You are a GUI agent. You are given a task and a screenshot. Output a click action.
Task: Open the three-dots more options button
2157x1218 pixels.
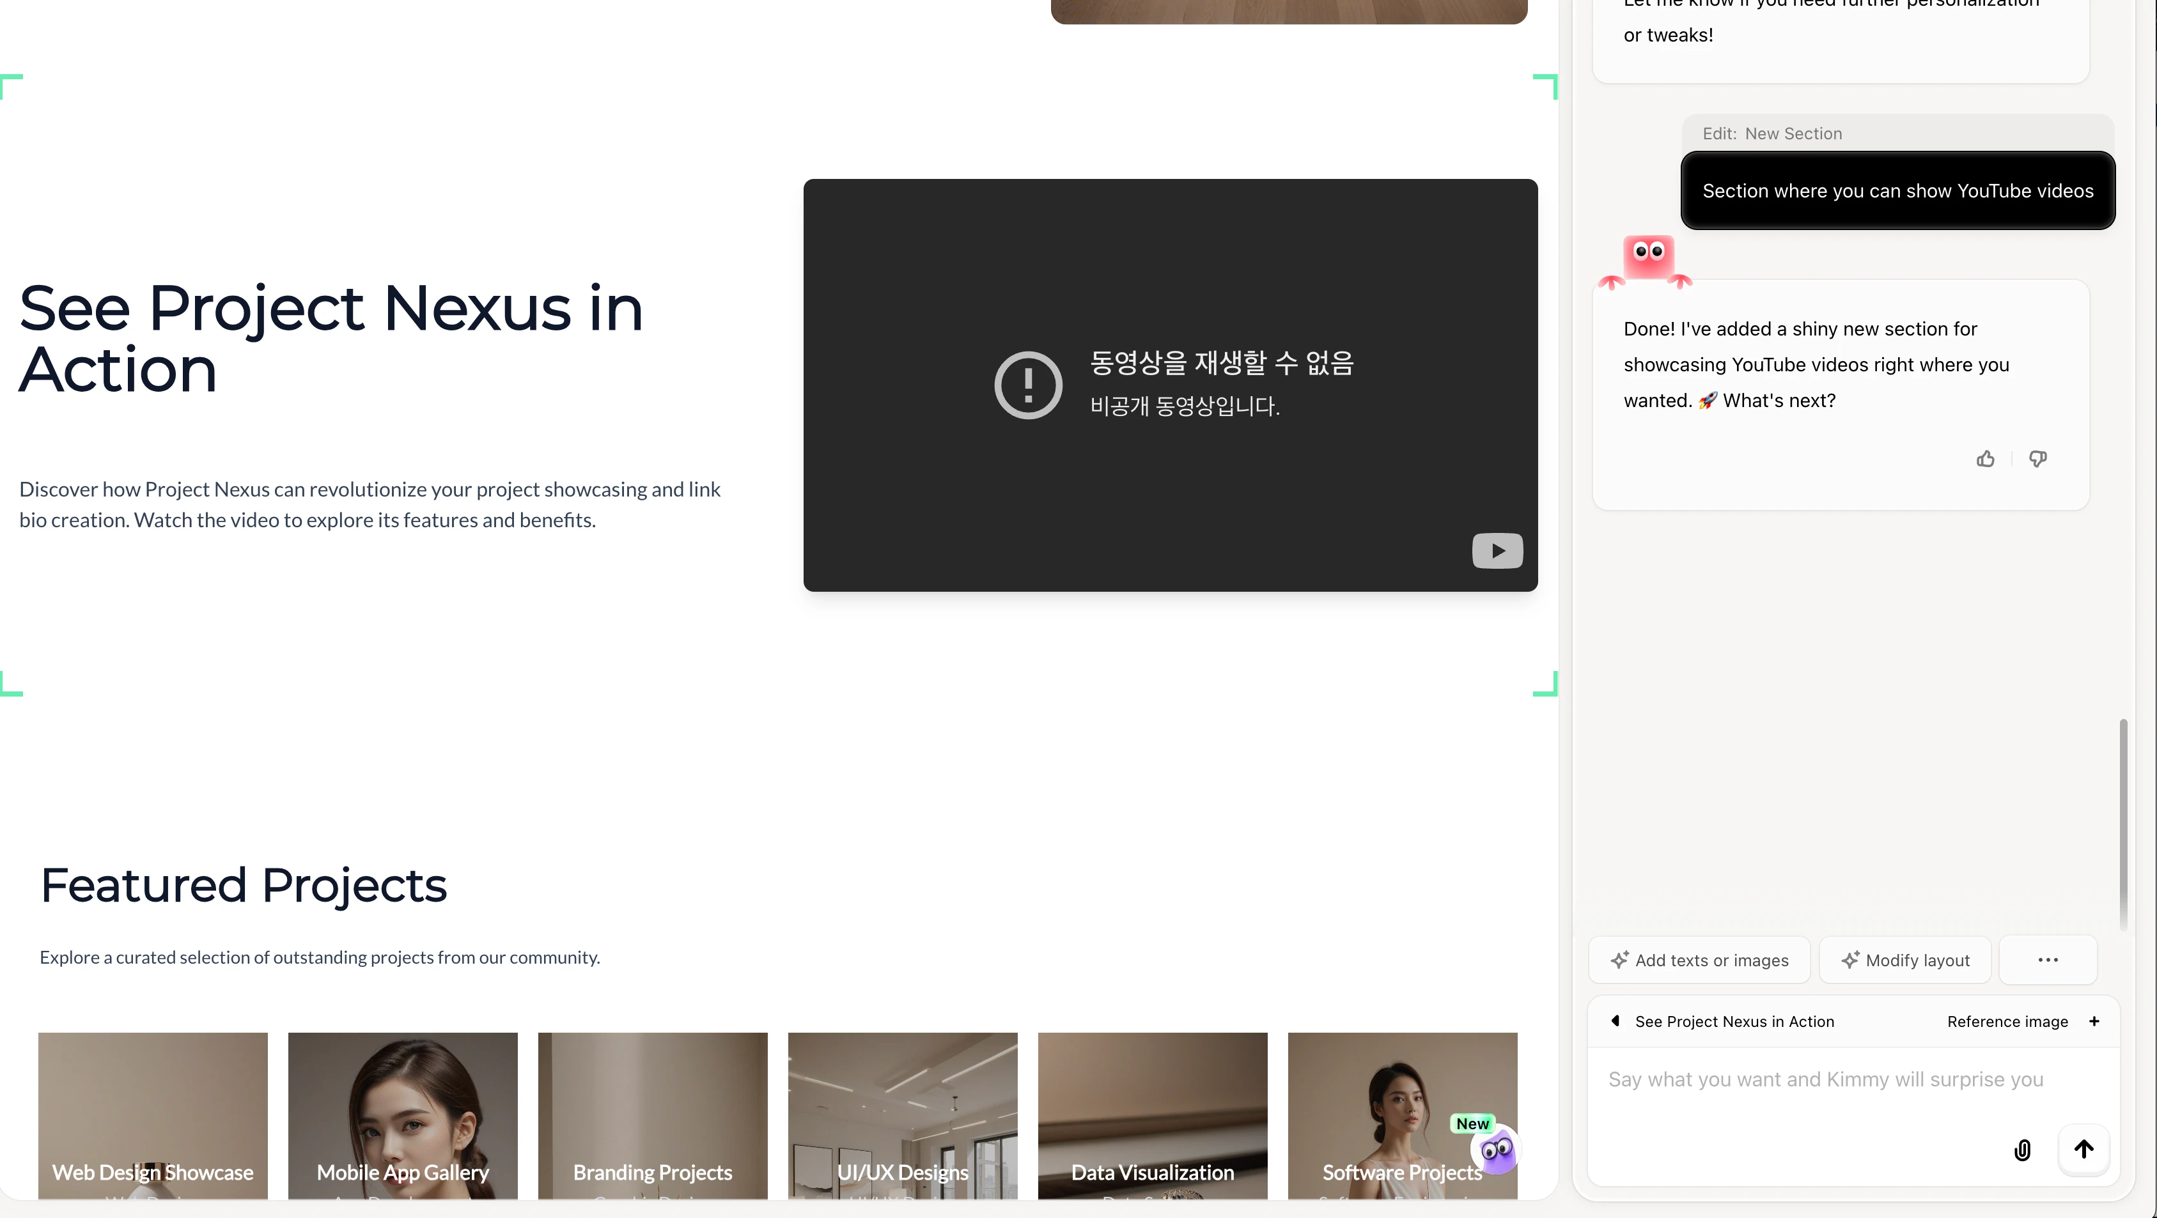click(2048, 960)
